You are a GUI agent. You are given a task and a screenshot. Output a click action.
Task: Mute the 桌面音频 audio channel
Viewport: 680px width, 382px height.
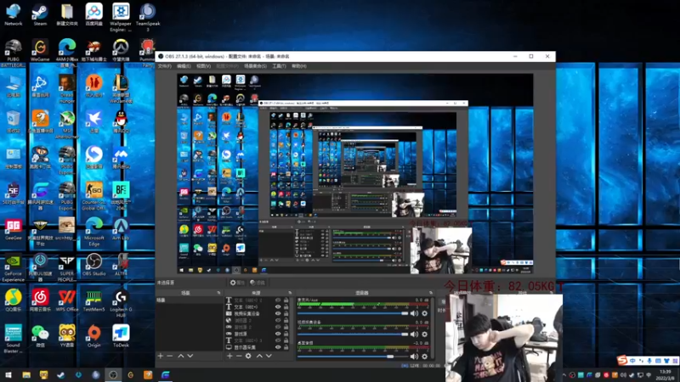(x=414, y=357)
